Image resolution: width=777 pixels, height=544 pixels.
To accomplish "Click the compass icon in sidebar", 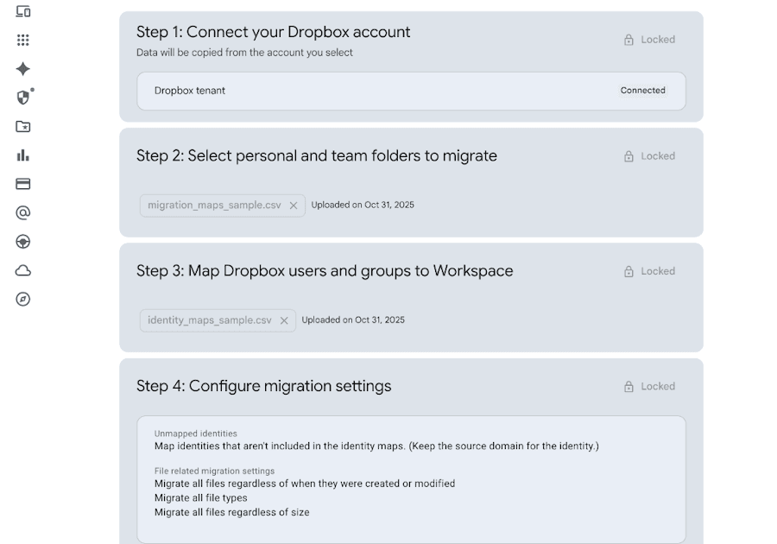I will 23,299.
